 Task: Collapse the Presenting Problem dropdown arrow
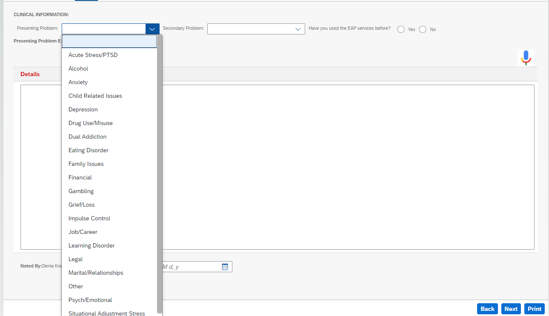(152, 29)
